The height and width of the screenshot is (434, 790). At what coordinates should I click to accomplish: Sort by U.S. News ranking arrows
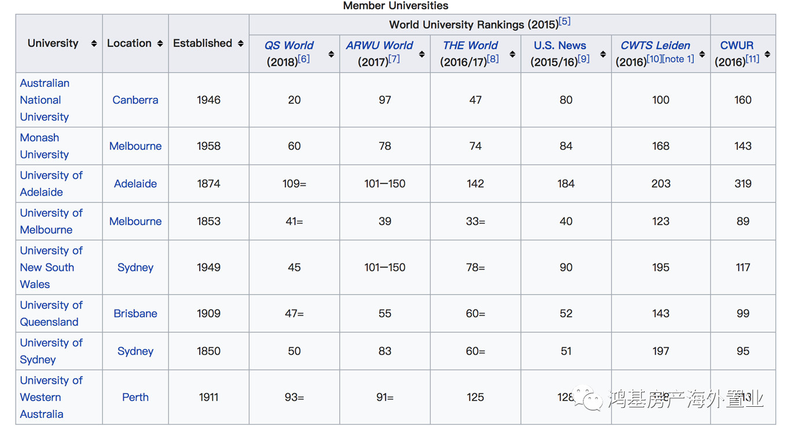tap(603, 54)
